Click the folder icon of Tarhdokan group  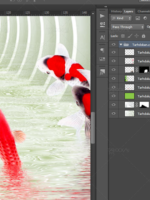coord(126,44)
